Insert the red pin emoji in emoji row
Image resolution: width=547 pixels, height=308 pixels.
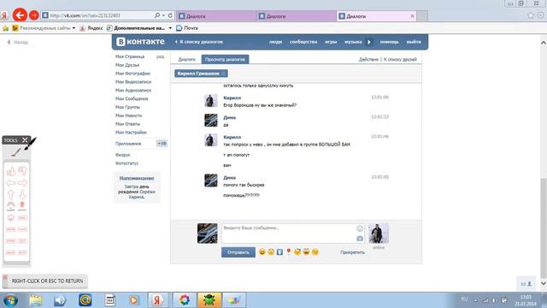(289, 252)
